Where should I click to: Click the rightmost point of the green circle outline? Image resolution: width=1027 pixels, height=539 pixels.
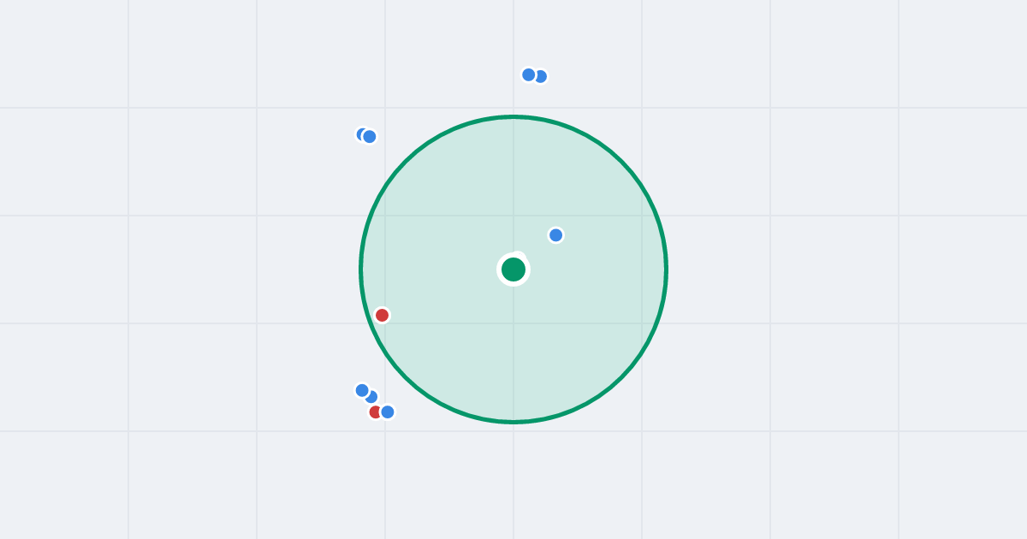coord(666,269)
